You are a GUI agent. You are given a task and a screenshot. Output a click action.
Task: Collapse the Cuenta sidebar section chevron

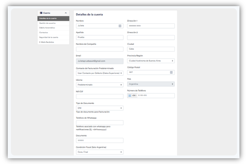(x=66, y=13)
